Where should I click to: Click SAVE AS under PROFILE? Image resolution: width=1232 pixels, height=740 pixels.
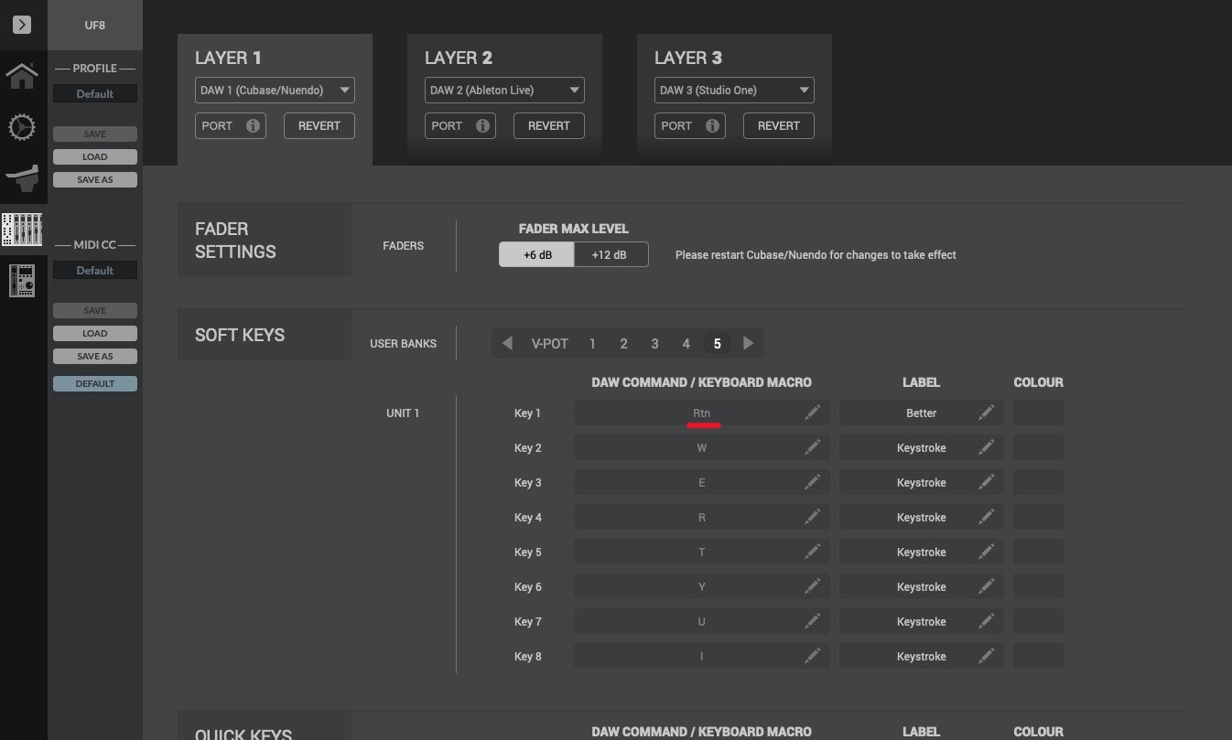point(95,180)
